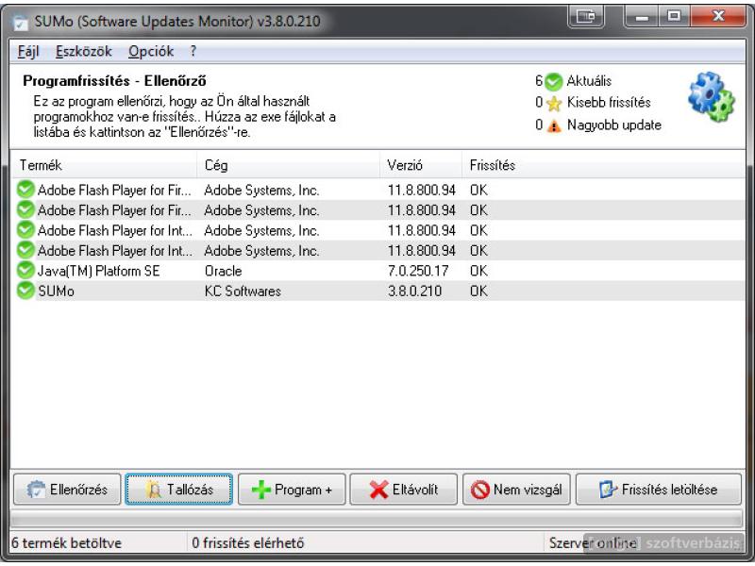Click the yellow star icon next to Kisebb frissítés

click(554, 103)
